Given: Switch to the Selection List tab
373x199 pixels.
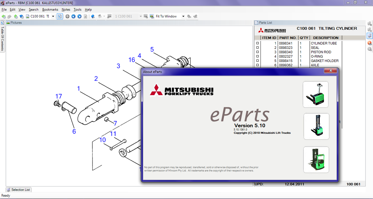Looking at the screenshot, I should [18, 190].
